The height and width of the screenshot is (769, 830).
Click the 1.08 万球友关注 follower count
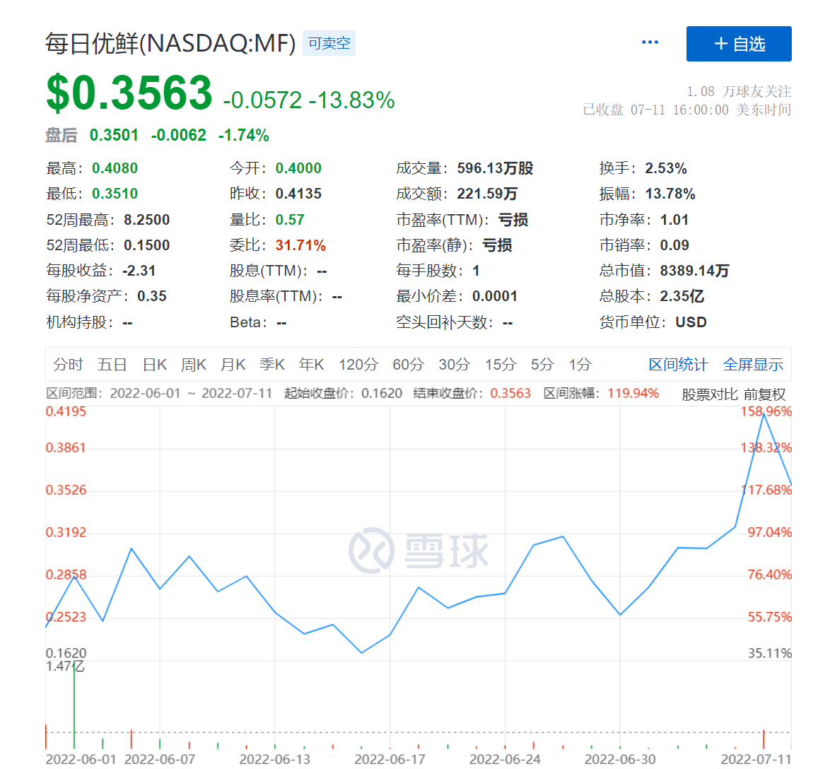point(739,92)
